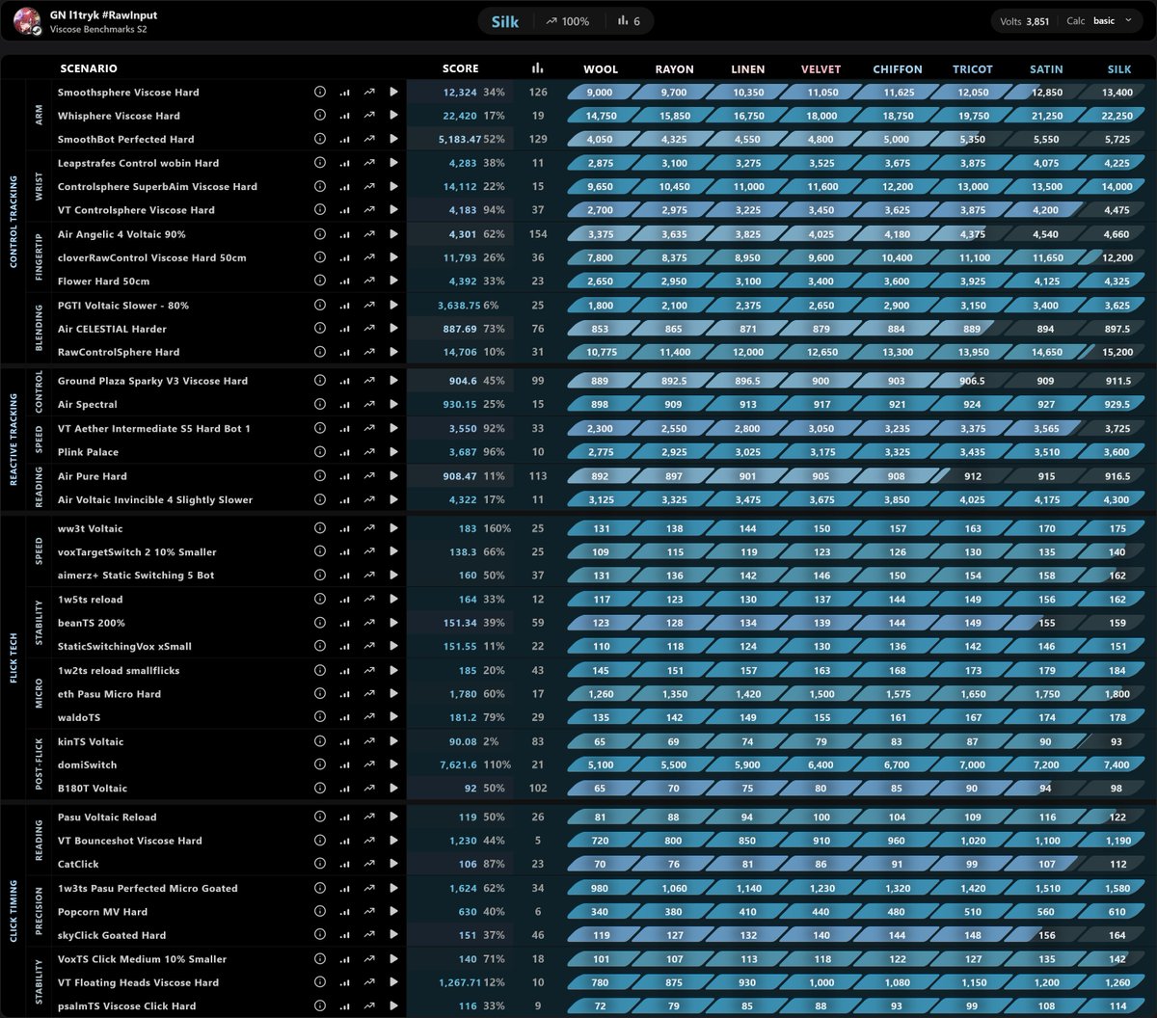The width and height of the screenshot is (1157, 1018).
Task: Show leaderboard bars icon for voxTargetSwitch 2 10% Smaller
Action: [x=344, y=552]
